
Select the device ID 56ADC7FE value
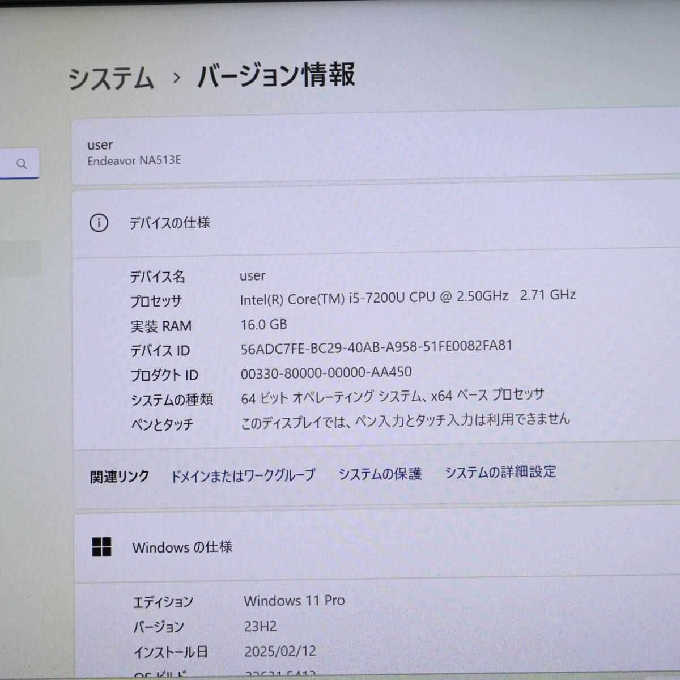[x=376, y=347]
